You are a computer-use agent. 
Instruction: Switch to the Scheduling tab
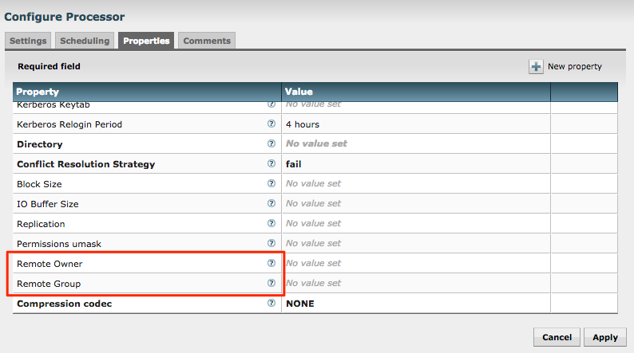click(85, 41)
